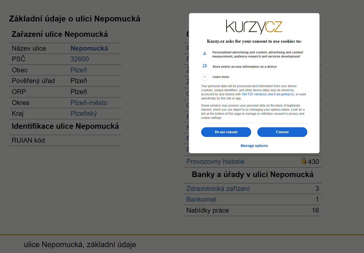The width and height of the screenshot is (364, 253).
Task: Open Zdravotnická zařízení link
Action: (x=218, y=189)
